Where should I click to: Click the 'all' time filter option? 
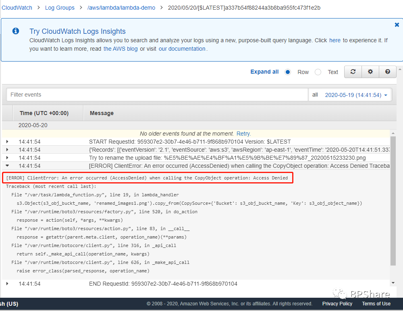pos(315,95)
